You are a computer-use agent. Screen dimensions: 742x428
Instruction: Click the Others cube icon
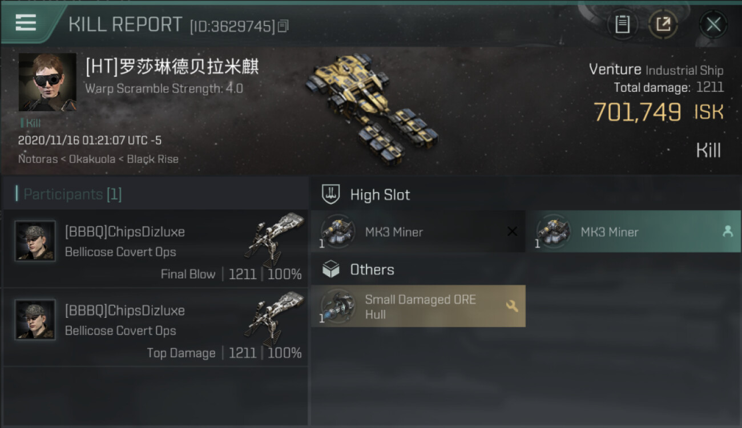[331, 269]
